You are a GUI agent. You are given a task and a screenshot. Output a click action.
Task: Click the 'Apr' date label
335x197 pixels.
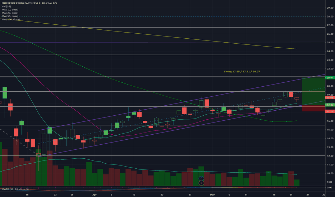95,194
